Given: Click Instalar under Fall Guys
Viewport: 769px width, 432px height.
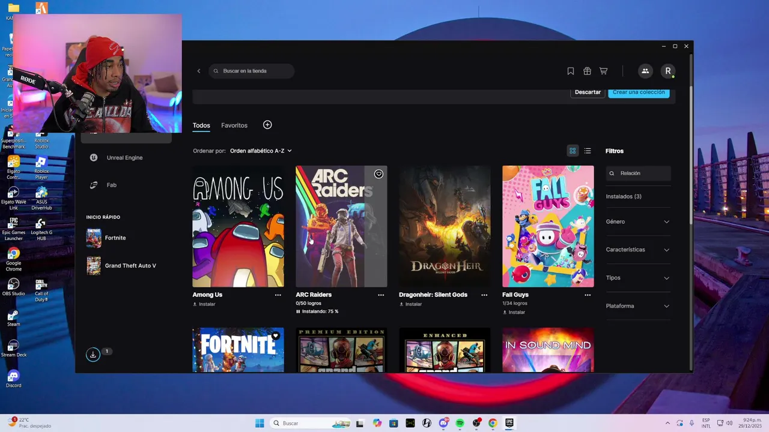Looking at the screenshot, I should (x=514, y=312).
